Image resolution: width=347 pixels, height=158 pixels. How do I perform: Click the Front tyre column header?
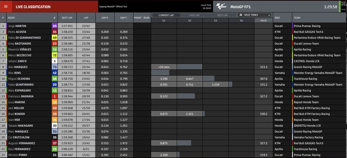[x=138, y=18]
